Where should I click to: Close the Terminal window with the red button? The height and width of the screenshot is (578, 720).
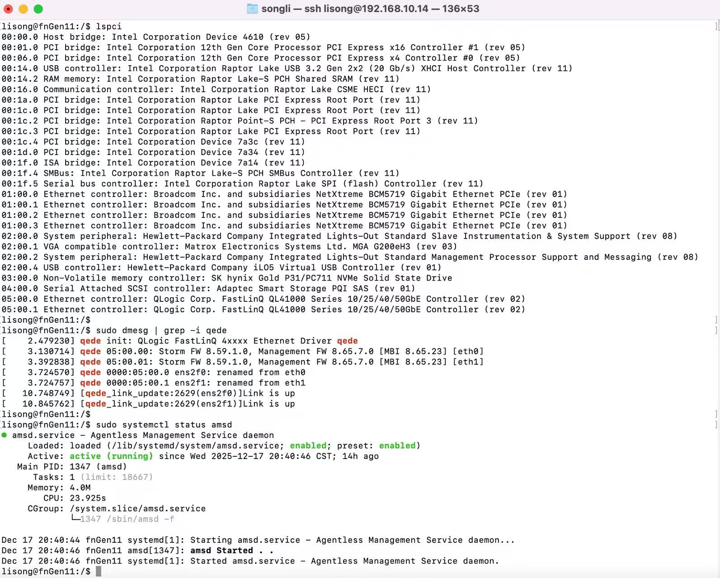8,9
